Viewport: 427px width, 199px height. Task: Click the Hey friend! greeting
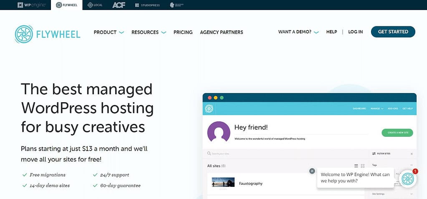point(251,127)
